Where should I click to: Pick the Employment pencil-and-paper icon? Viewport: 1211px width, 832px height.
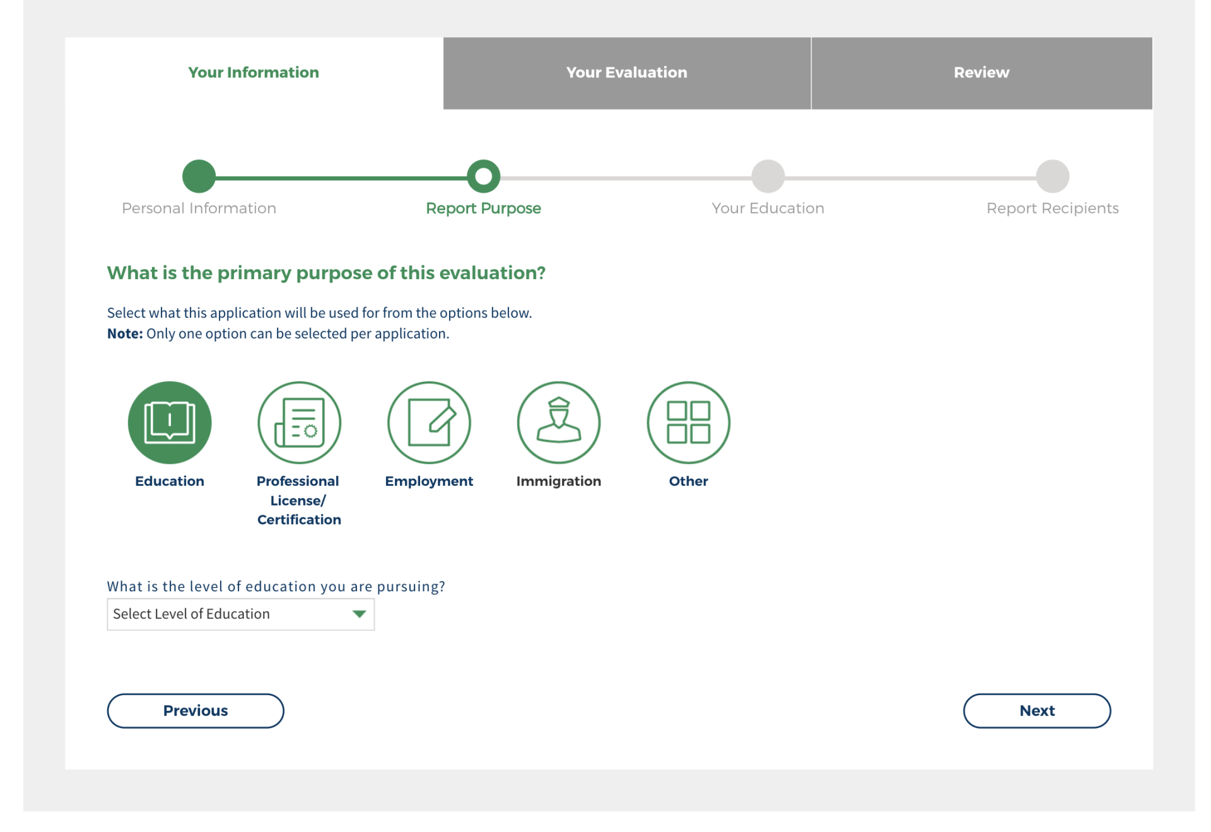tap(429, 422)
